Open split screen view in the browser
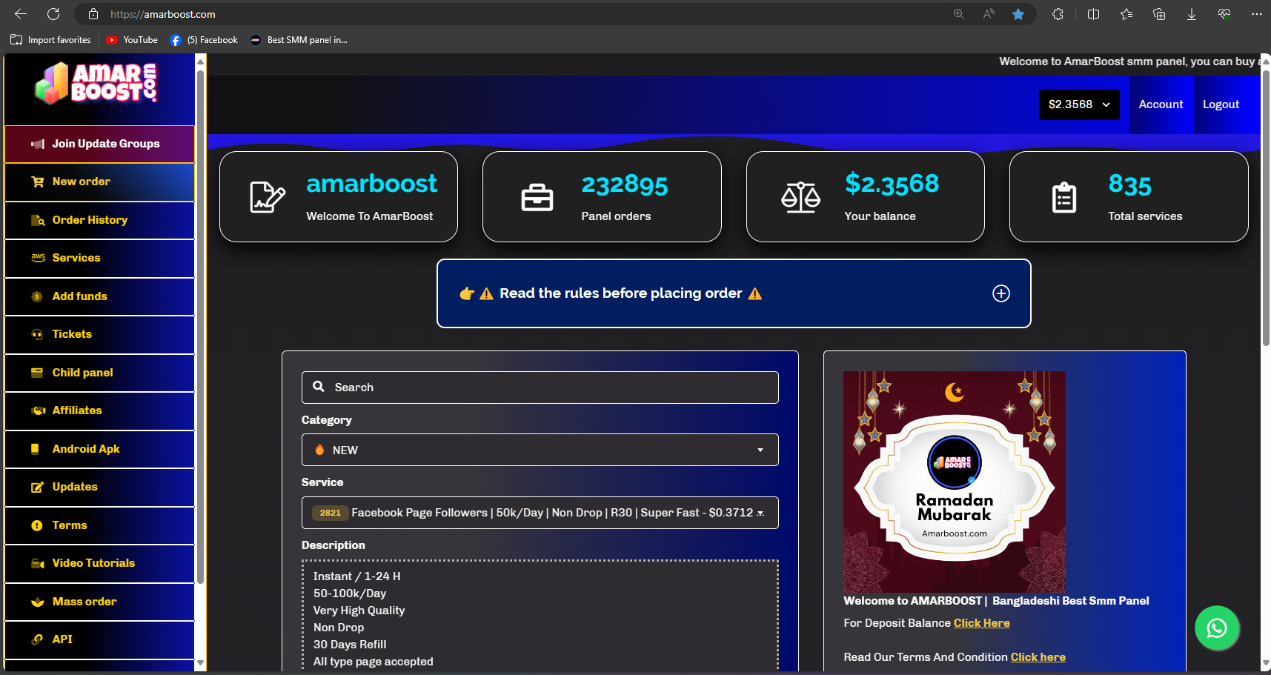 (x=1093, y=14)
